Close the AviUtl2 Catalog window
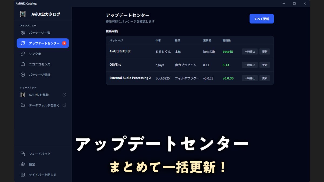 tap(305, 4)
